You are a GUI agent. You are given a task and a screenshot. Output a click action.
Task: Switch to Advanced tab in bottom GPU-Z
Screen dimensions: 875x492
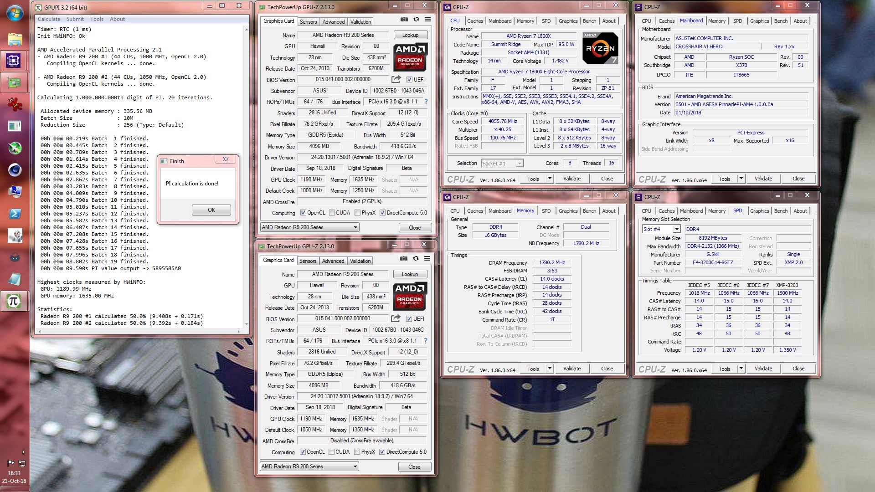[333, 261]
